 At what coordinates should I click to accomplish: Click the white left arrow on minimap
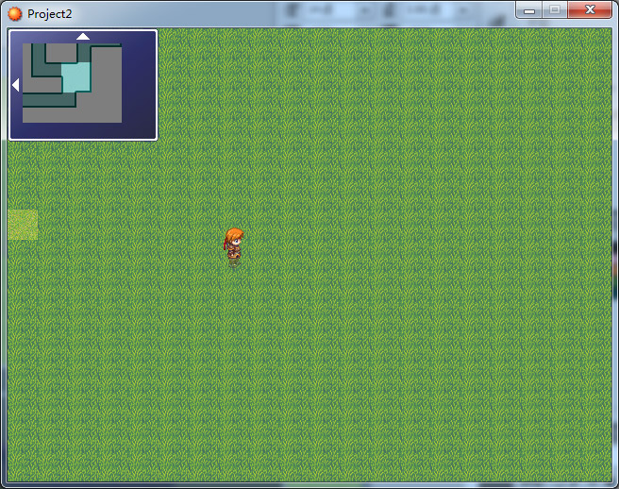click(16, 85)
